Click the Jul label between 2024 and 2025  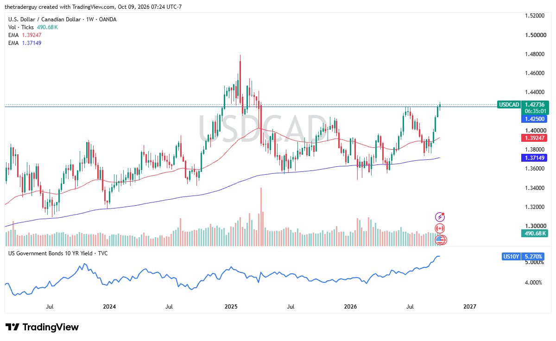pos(169,307)
